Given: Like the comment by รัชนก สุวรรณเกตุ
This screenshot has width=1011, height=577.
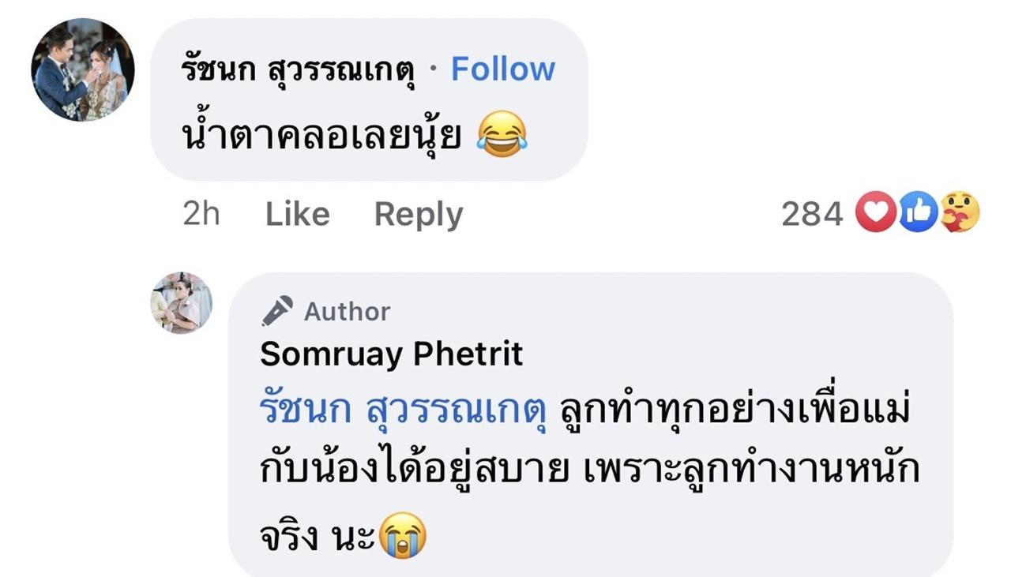Looking at the screenshot, I should (297, 214).
